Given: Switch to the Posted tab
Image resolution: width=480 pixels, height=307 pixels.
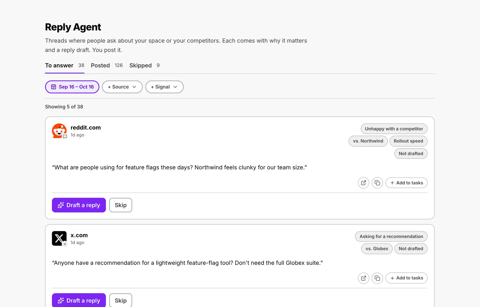Looking at the screenshot, I should [x=107, y=65].
